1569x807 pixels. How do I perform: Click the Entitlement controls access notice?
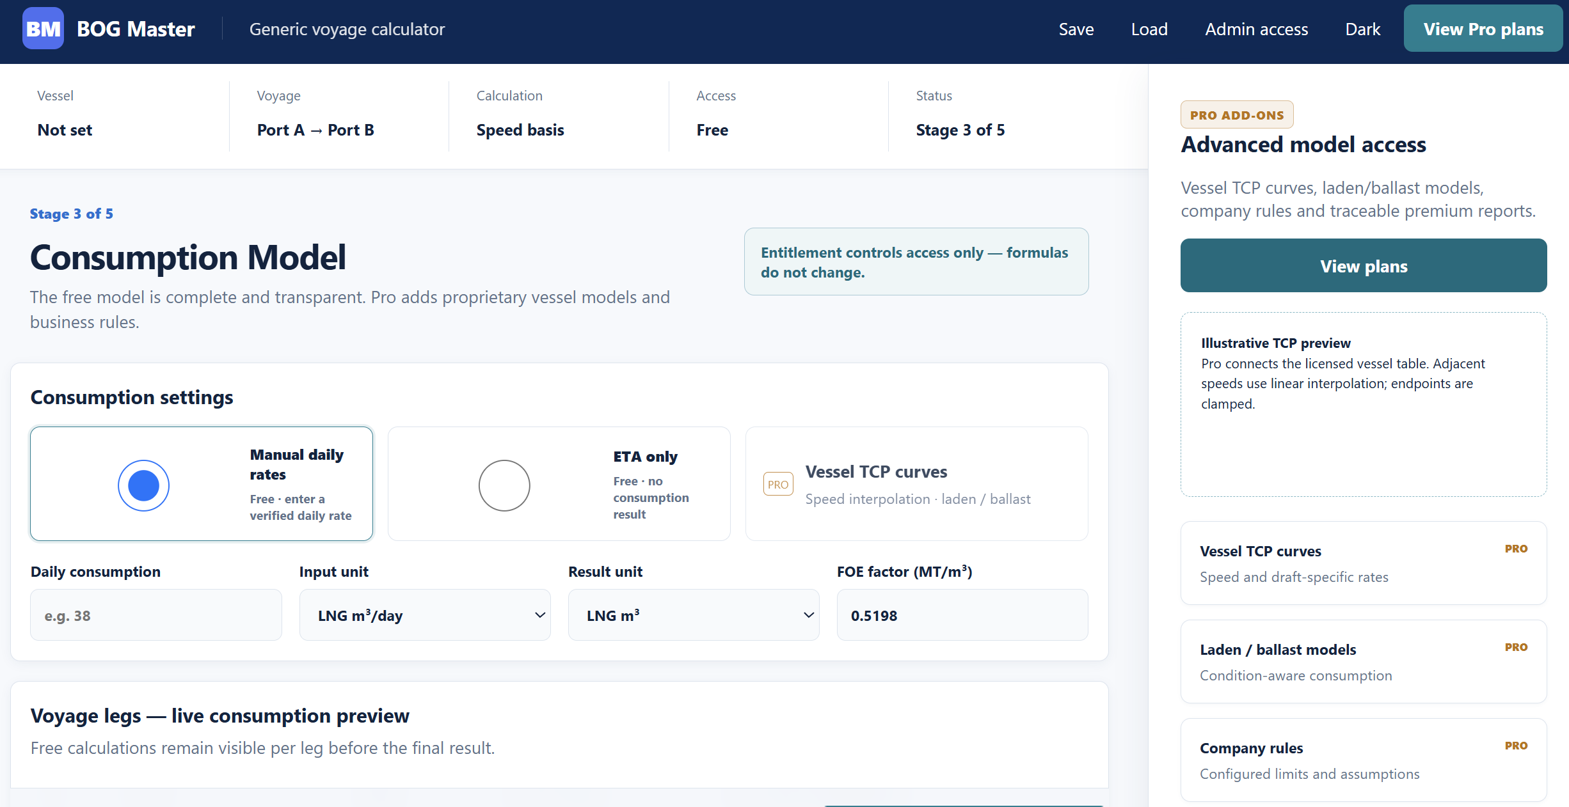click(916, 262)
